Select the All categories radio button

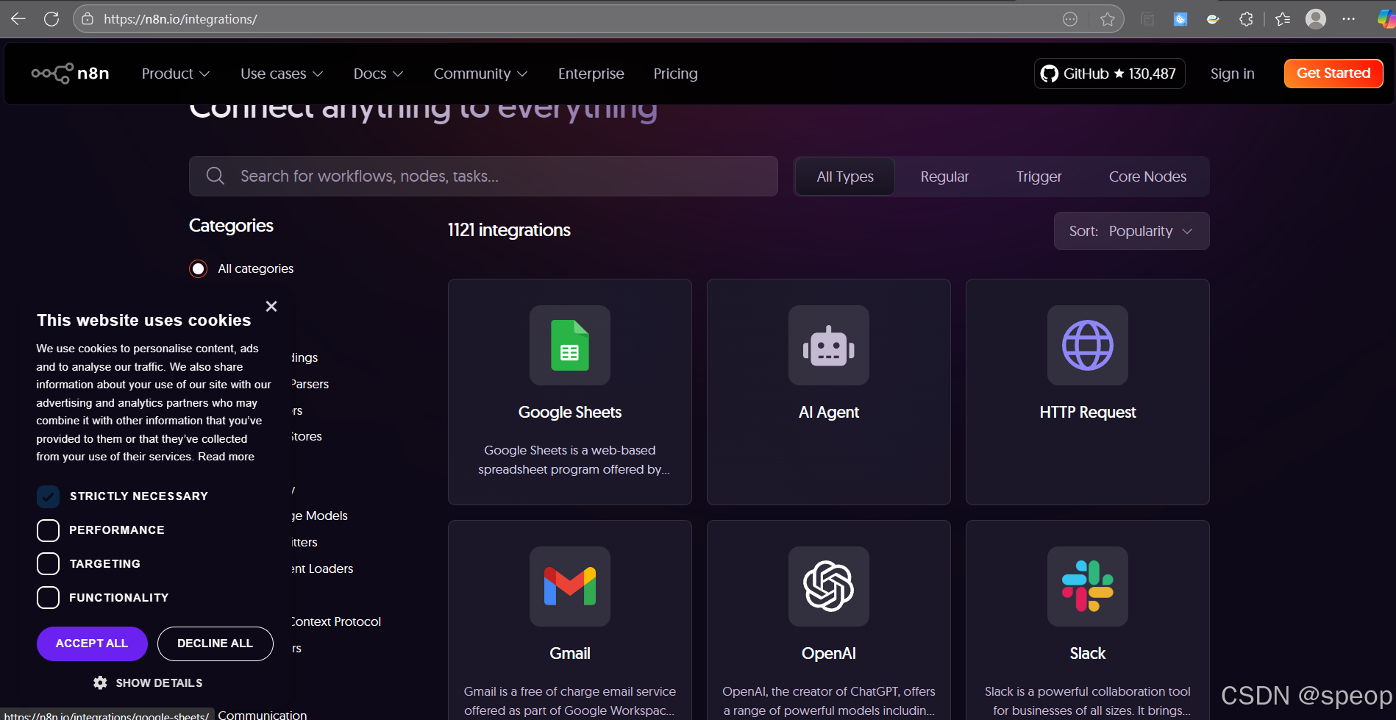pos(198,268)
